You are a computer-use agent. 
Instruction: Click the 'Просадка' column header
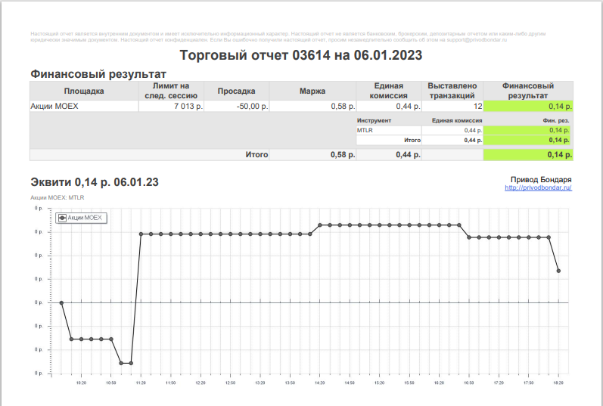(236, 91)
